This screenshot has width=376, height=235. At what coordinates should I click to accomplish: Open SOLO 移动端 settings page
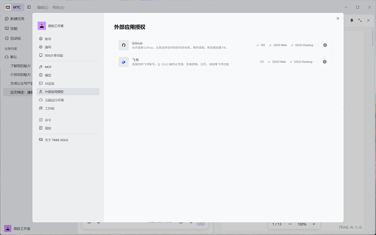[68, 55]
